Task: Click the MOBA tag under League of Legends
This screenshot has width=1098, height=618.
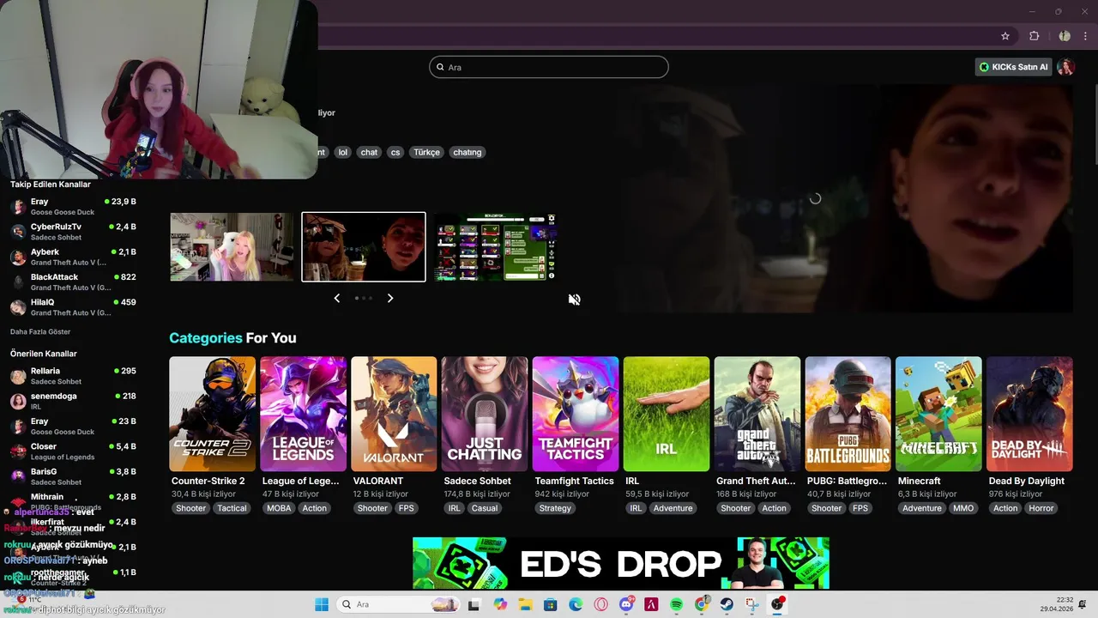Action: (279, 508)
